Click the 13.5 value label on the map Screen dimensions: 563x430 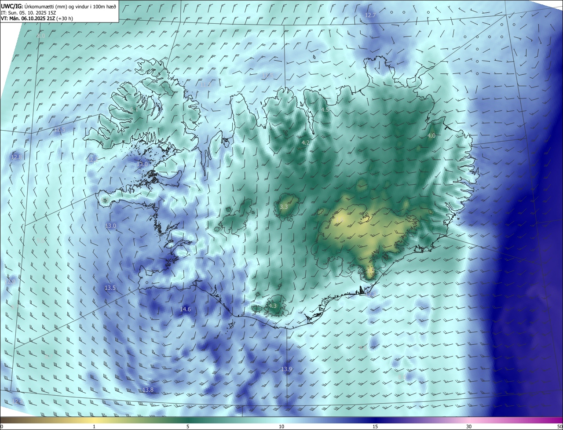tap(110, 288)
